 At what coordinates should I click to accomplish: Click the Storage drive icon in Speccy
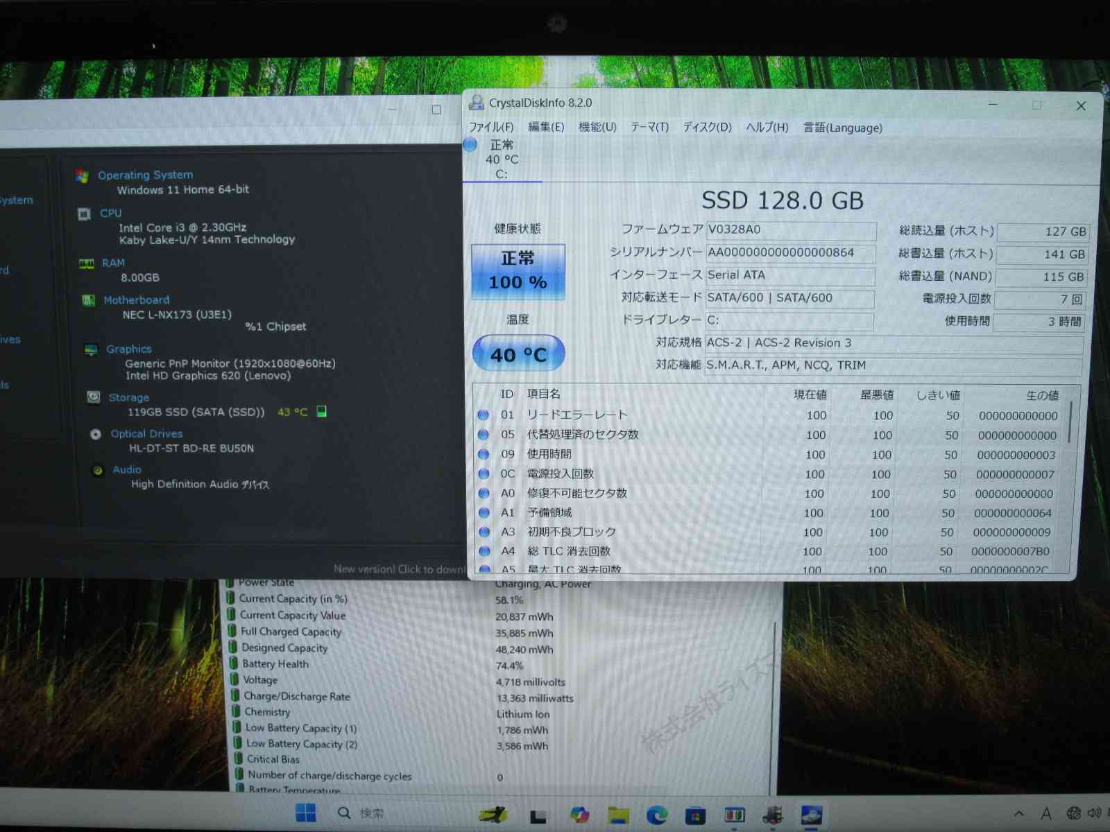click(x=94, y=397)
